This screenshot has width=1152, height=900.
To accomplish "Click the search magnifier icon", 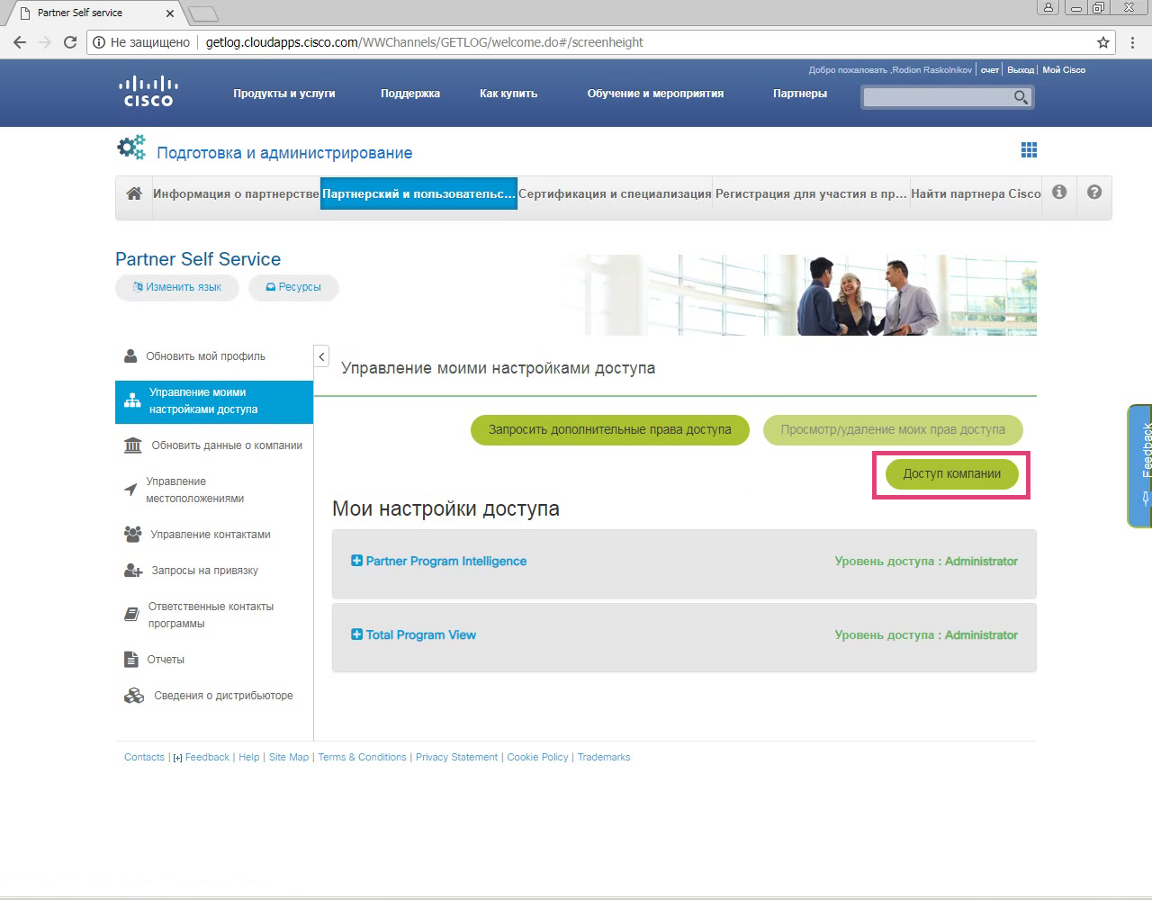I will coord(1021,97).
